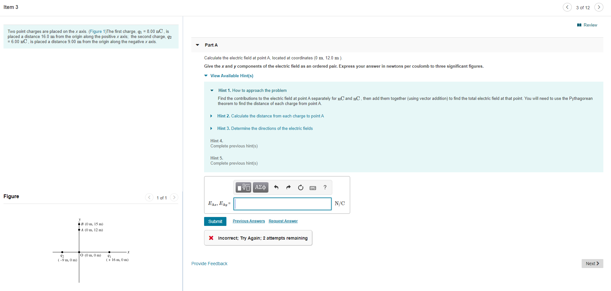Click red incorrect X icon
The height and width of the screenshot is (291, 611).
point(211,238)
